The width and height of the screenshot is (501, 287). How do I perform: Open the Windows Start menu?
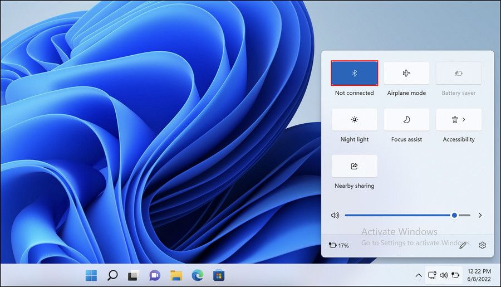point(91,275)
